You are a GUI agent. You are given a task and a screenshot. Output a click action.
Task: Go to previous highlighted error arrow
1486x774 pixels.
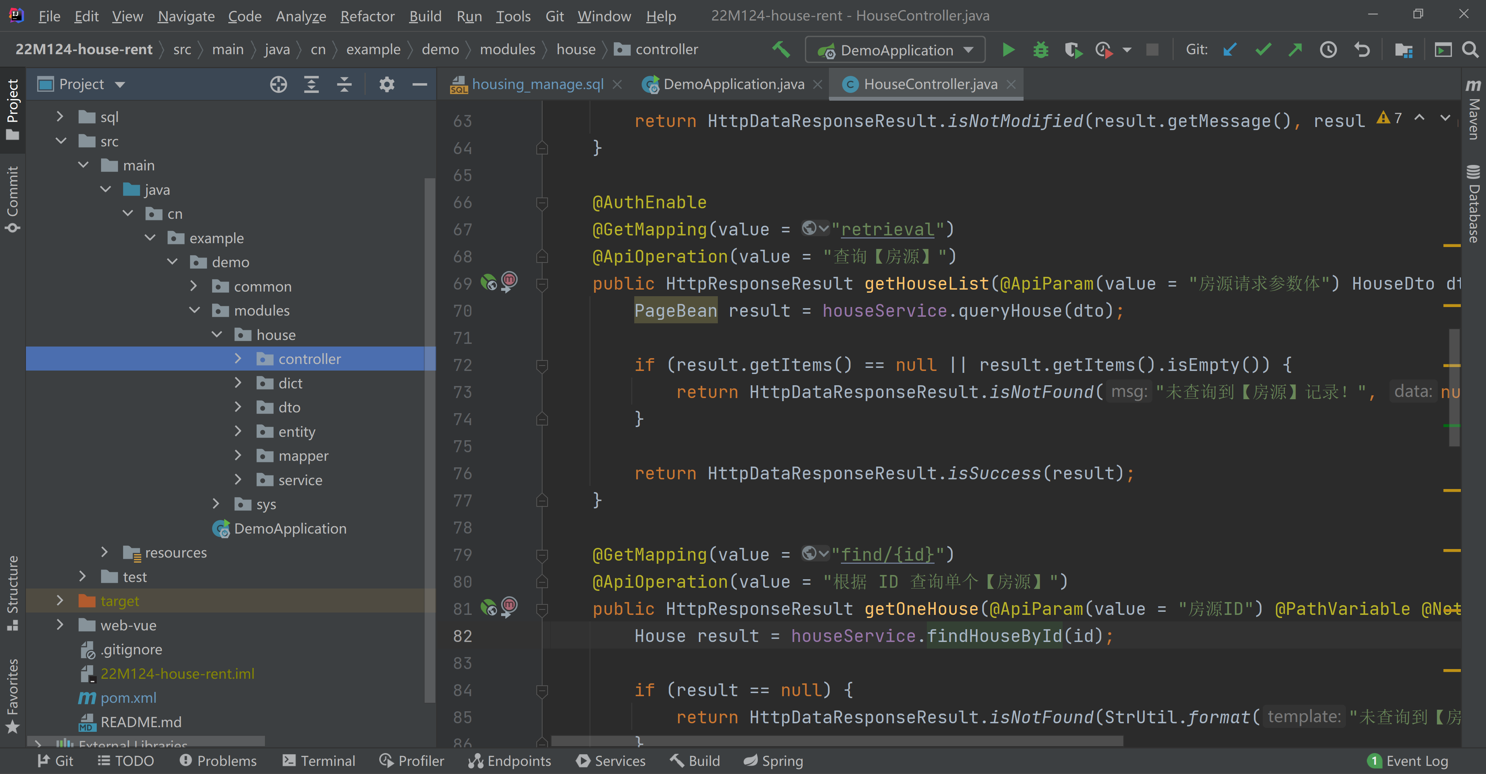click(x=1419, y=118)
